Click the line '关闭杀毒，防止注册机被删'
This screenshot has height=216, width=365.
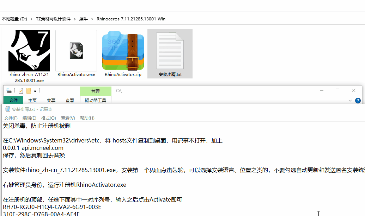pyautogui.click(x=37, y=126)
